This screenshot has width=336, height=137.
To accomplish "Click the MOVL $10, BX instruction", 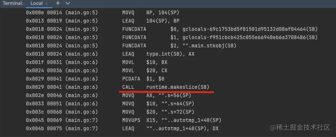I will click(144, 62).
